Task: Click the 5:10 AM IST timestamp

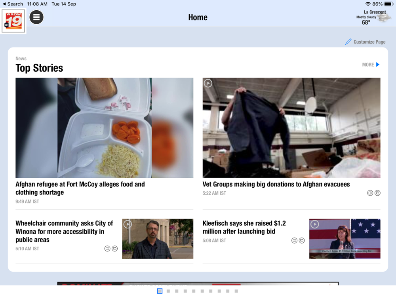Action: (x=27, y=249)
